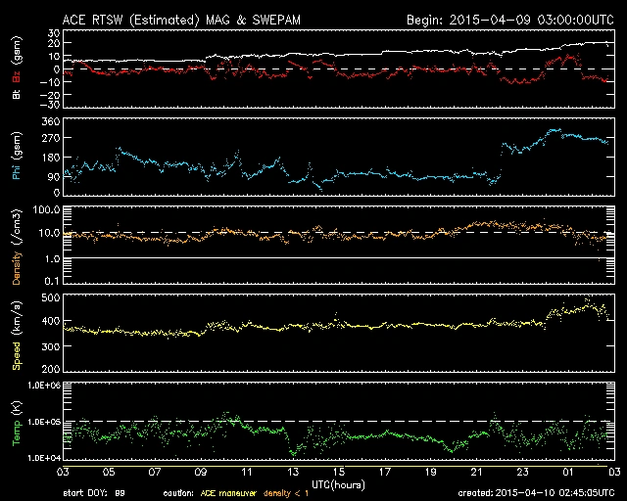Screen dimensions: 627x501
Task: Click the '-30' tick on the Bt Bz axis
Action: click(x=50, y=105)
